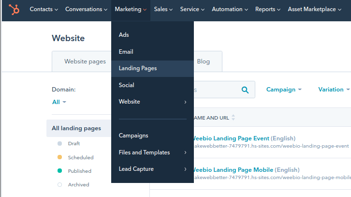Open the Asset Marketplace menu
The image size is (351, 197).
pos(315,9)
